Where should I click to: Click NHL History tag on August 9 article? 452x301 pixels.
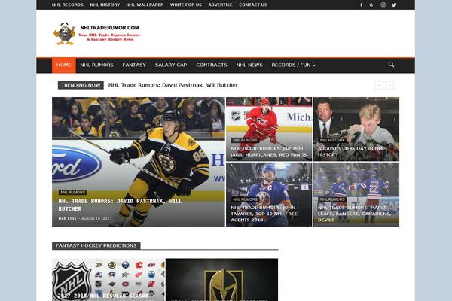[332, 140]
